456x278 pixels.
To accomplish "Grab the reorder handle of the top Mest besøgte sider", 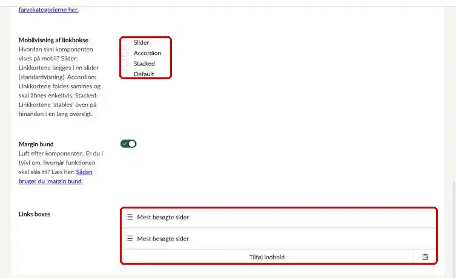I will pos(130,217).
